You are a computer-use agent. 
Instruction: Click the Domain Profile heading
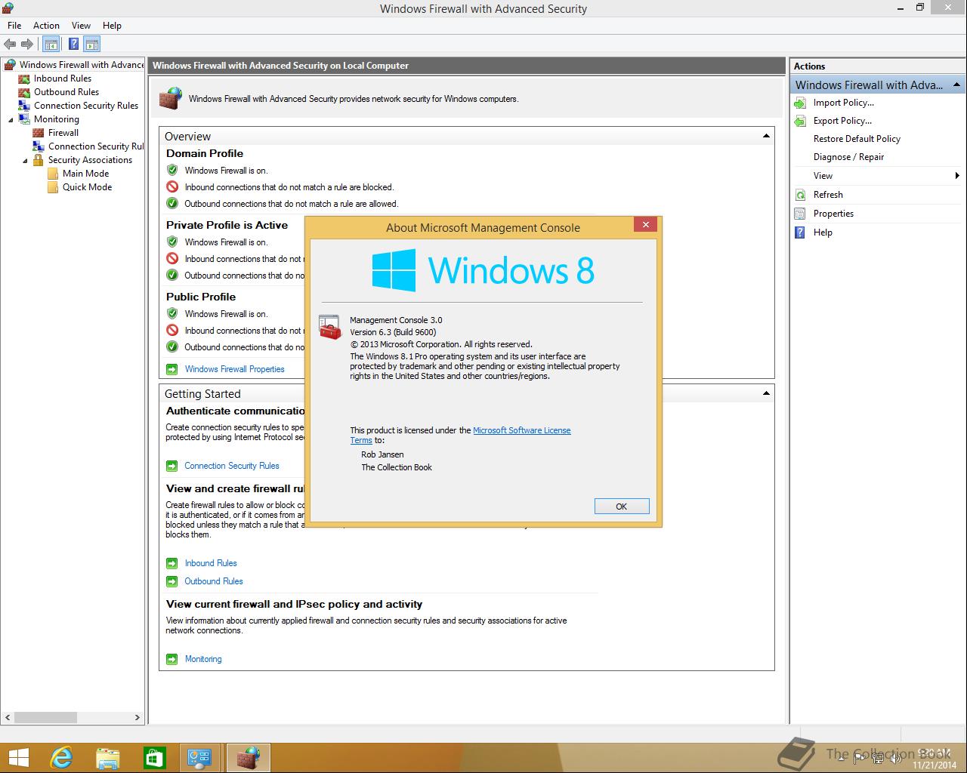[205, 153]
